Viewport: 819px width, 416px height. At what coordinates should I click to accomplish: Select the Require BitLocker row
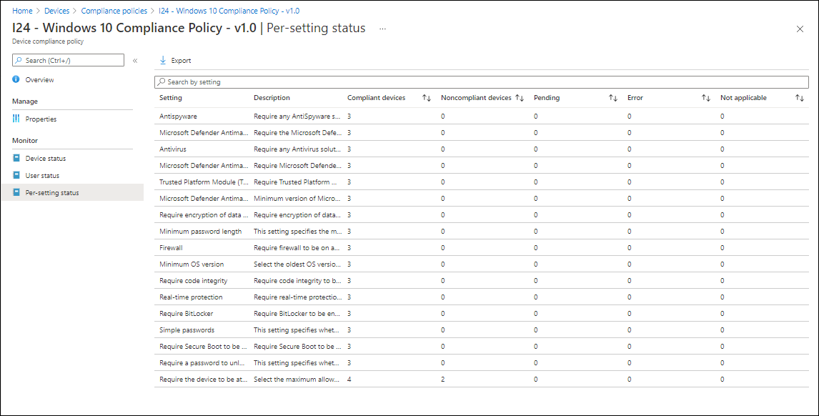click(482, 314)
